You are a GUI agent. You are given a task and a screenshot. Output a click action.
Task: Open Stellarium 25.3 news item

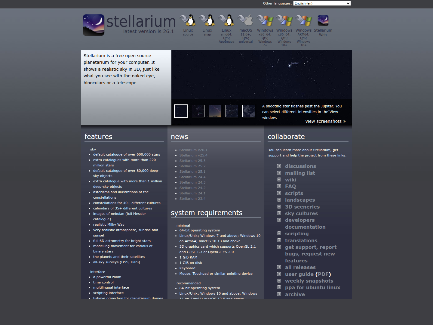click(192, 161)
